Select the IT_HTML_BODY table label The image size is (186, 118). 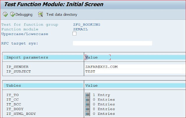[21, 114]
